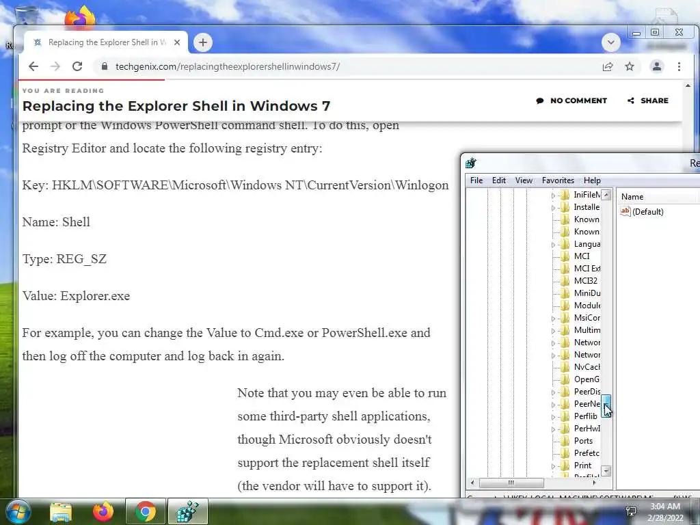
Task: Open the Chrome three-dot menu
Action: 679,66
